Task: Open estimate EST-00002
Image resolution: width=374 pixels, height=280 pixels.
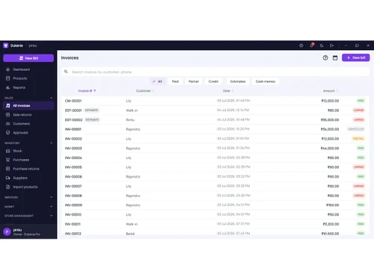Action: (x=215, y=119)
